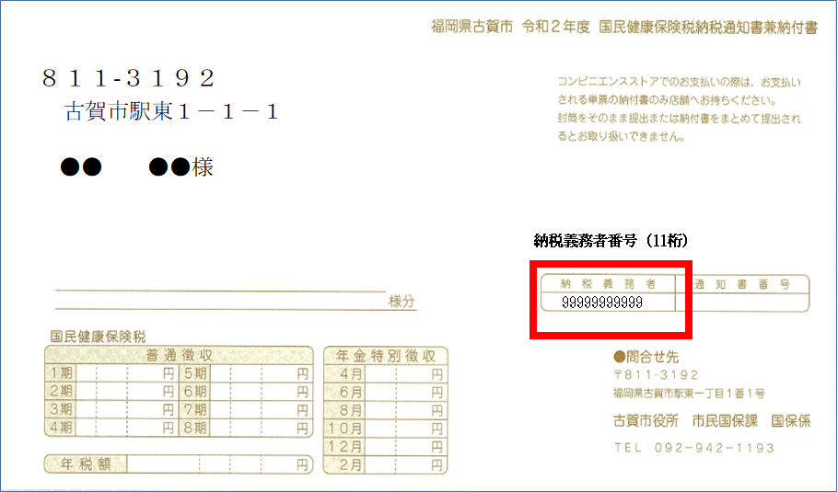This screenshot has height=492, width=838.
Task: Click the '8期' row label
Action: tap(195, 428)
